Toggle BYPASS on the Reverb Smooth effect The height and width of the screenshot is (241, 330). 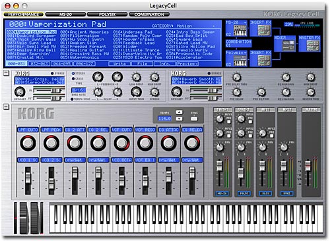click(209, 73)
